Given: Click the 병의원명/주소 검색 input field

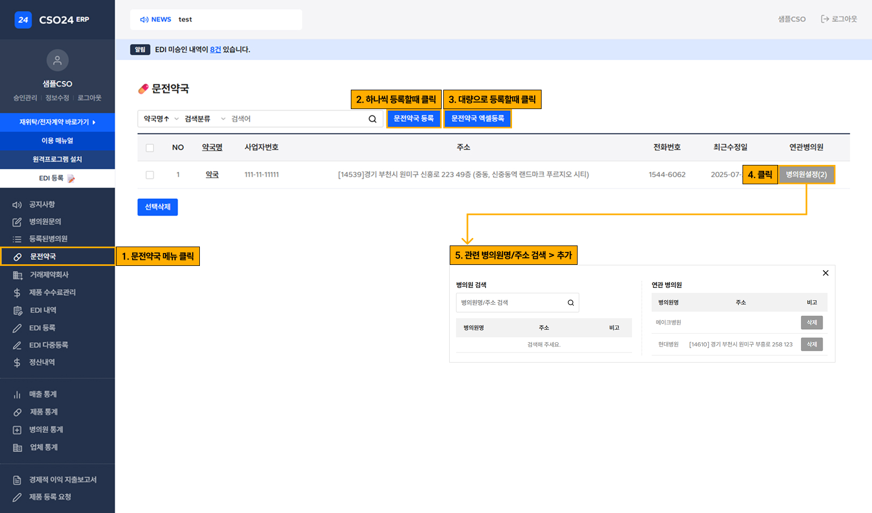Looking at the screenshot, I should [x=510, y=303].
